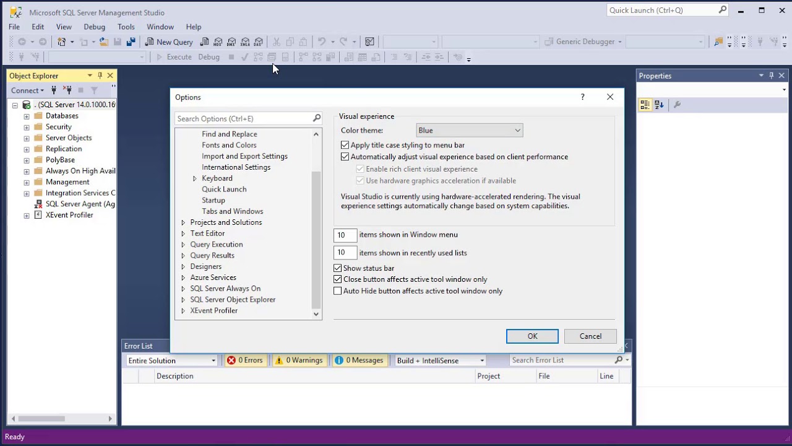Click the Find toolbox icon right of Generic Debugger

click(718, 42)
